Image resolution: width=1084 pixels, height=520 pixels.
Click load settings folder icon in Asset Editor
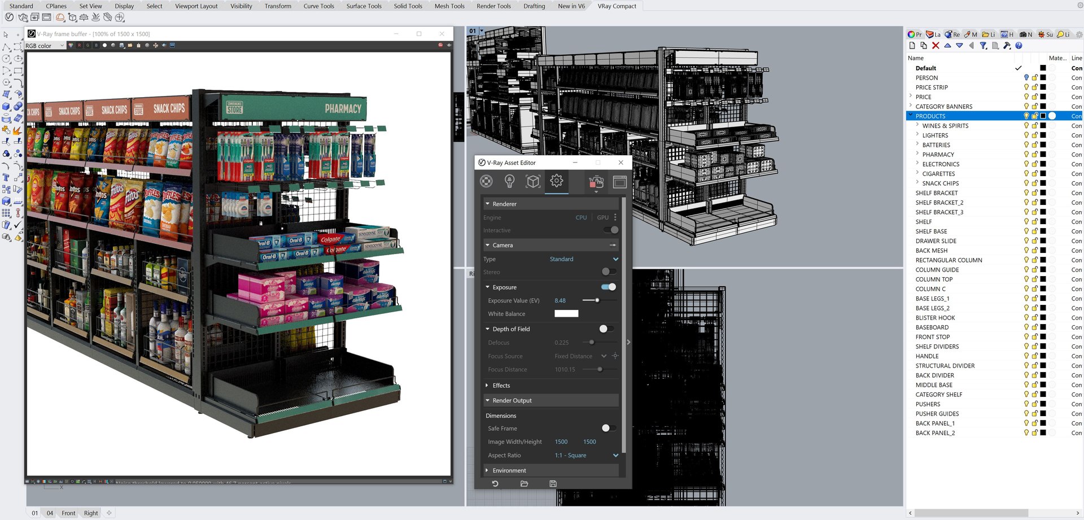point(524,484)
